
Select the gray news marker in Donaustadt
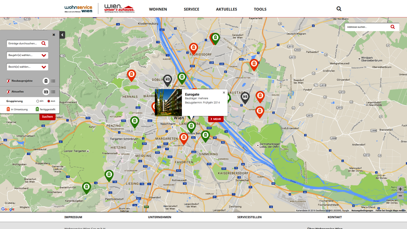click(x=245, y=98)
